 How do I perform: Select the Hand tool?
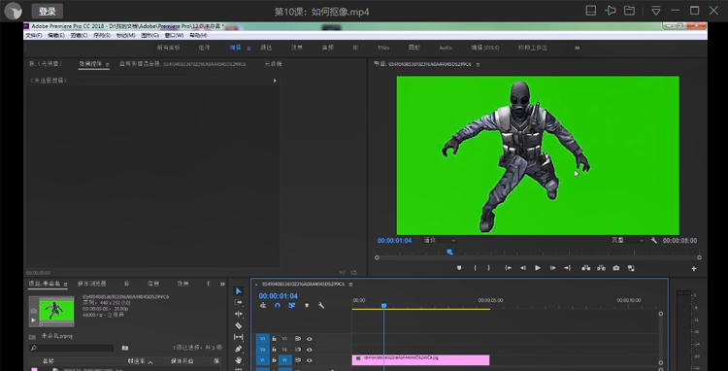[x=238, y=360]
